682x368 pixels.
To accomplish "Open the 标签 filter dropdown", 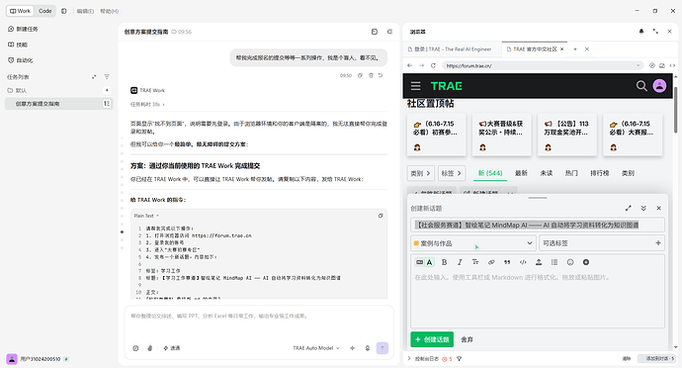I will [x=452, y=173].
